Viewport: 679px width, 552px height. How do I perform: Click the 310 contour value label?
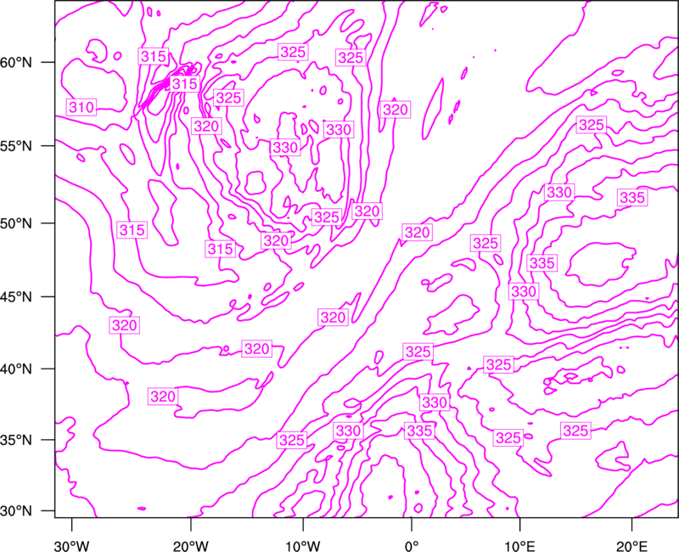(x=81, y=107)
